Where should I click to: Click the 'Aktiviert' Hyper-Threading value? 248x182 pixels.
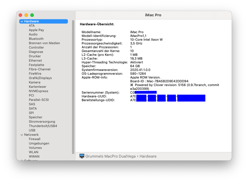136,62
